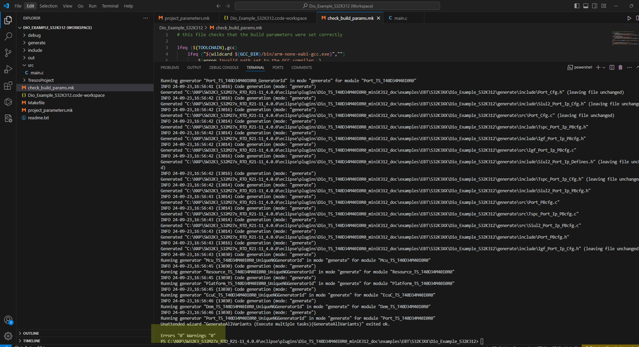Viewport: 639px width, 347px height.
Task: Open the Explorer view in activity bar
Action: (8, 20)
